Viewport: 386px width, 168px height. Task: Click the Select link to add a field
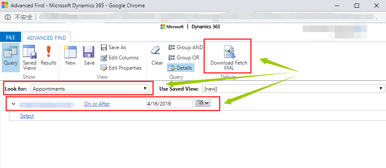27,116
